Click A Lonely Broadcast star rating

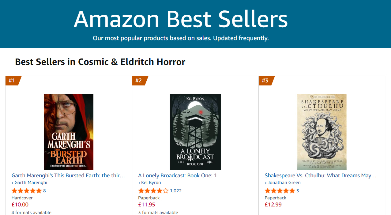point(153,191)
